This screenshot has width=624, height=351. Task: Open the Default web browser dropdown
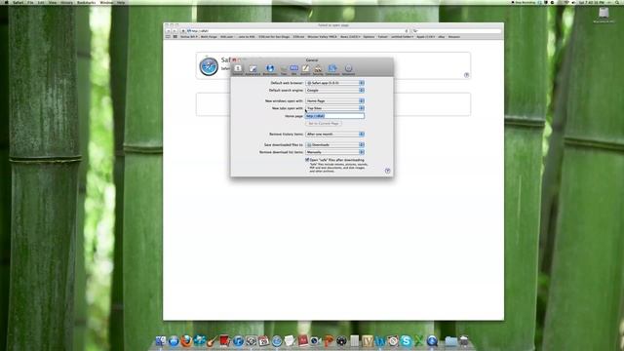334,83
